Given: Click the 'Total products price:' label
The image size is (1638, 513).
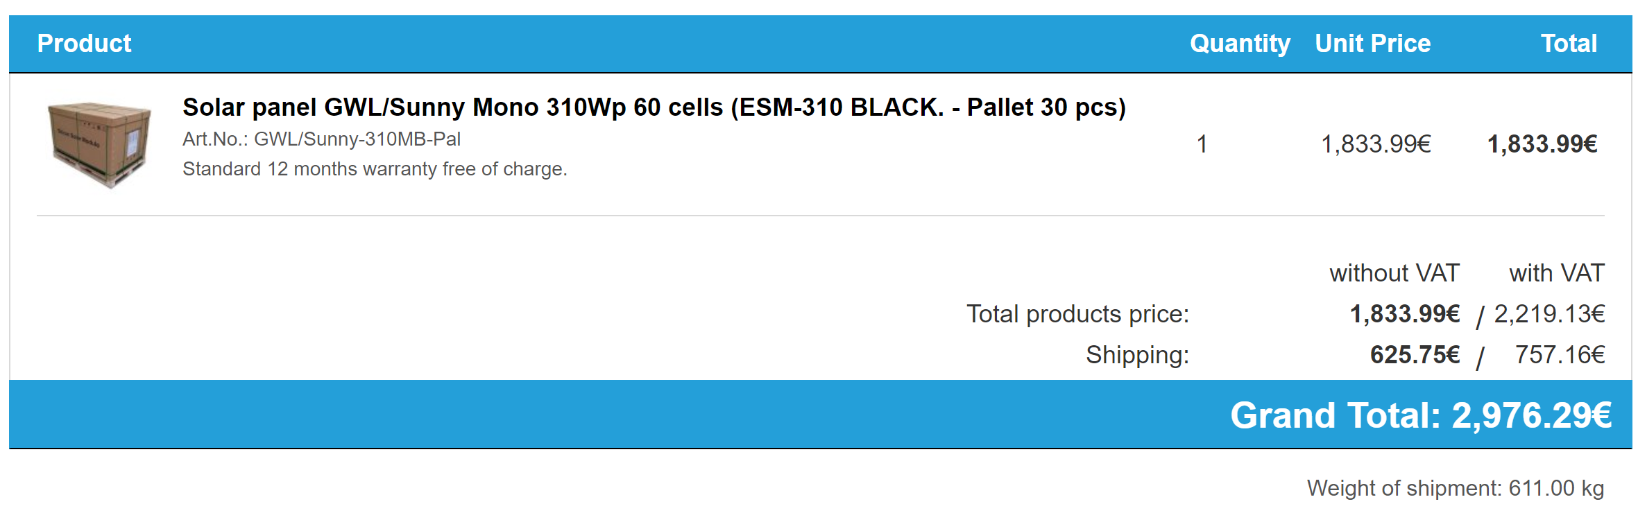Looking at the screenshot, I should (1077, 314).
